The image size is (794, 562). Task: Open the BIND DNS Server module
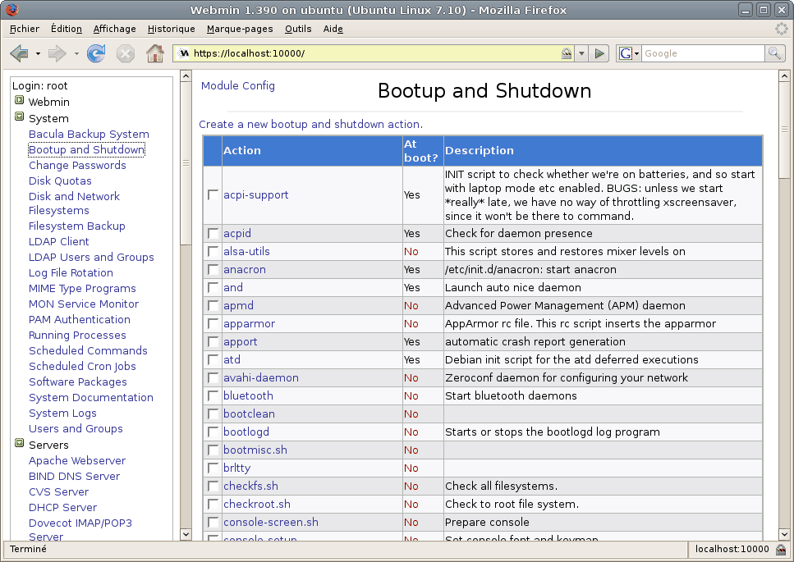(x=75, y=477)
